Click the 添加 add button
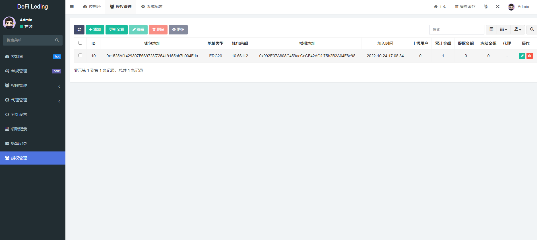Viewport: 537px width, 240px height. [95, 30]
